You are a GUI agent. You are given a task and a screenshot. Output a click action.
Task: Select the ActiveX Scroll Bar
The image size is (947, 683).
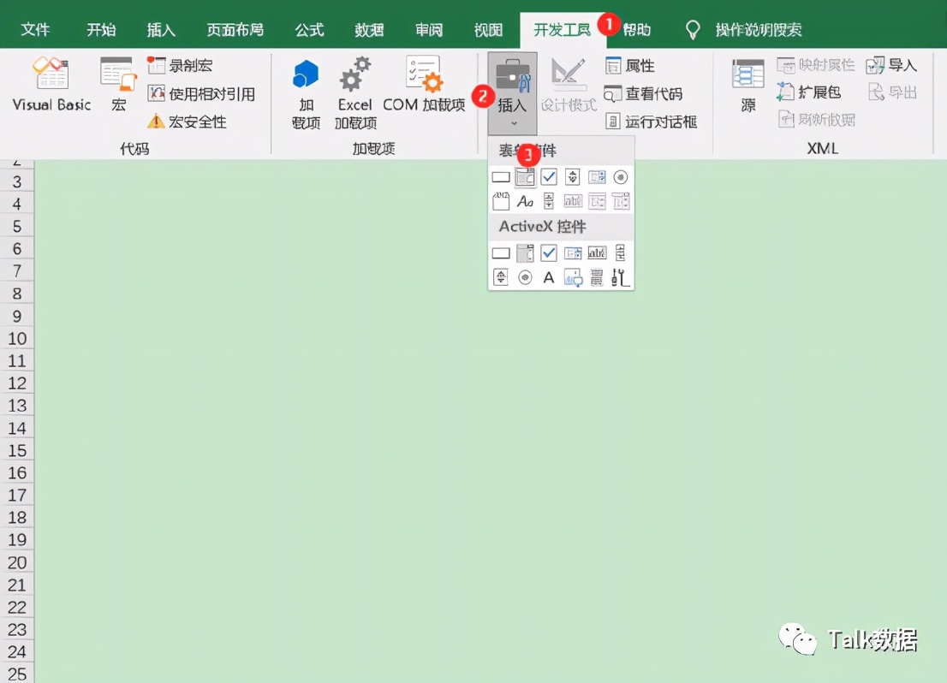point(620,253)
